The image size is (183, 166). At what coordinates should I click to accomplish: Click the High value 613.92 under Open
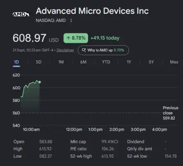pyautogui.click(x=45, y=149)
